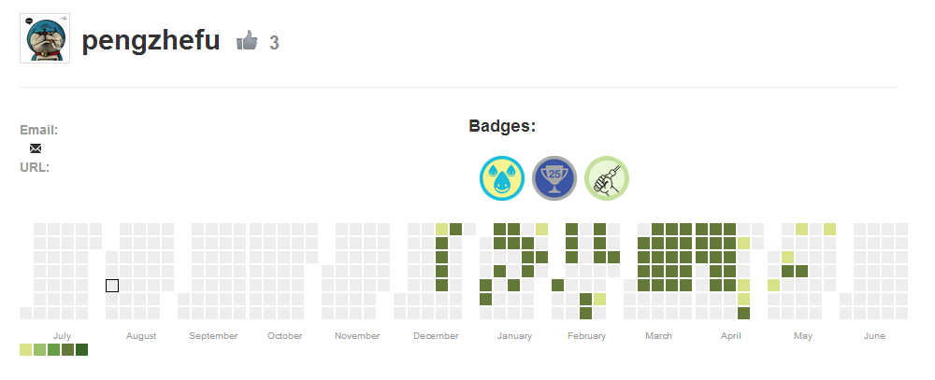Screen dimensions: 935x380
Task: Pick the darkest green legend swatch
Action: point(81,350)
